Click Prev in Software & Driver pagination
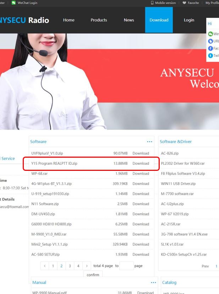The height and width of the screenshot is (294, 219). (205, 266)
